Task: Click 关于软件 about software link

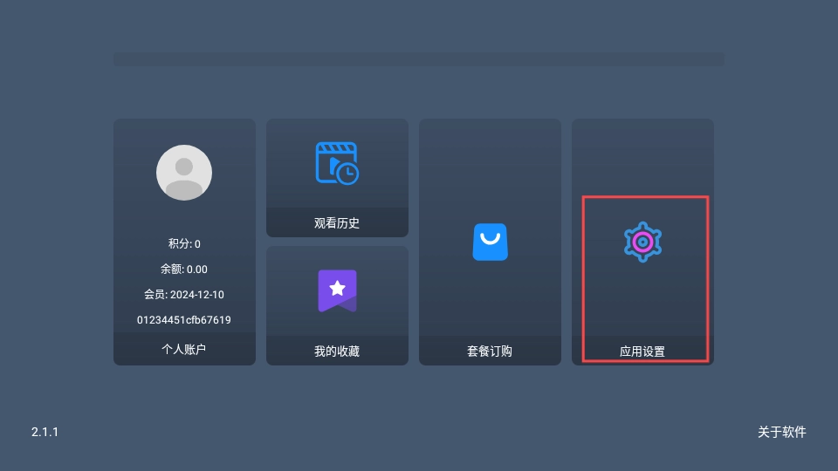Action: pyautogui.click(x=782, y=432)
